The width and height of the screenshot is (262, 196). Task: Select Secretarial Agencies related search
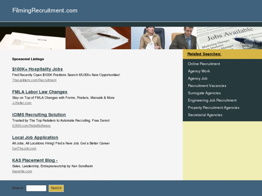pyautogui.click(x=205, y=115)
